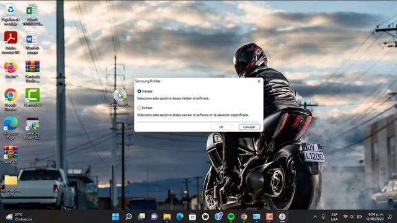Select the Samsung installer disc desktop icon
397x223 pixels.
[120, 98]
